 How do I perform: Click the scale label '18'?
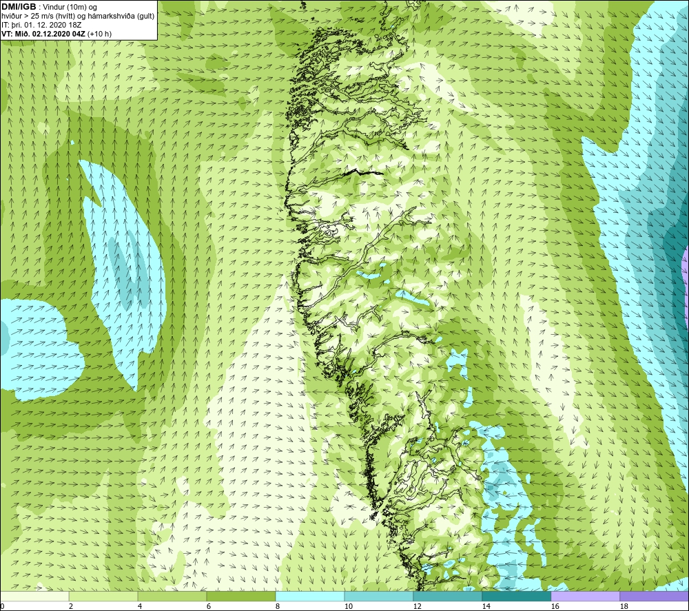tap(624, 606)
